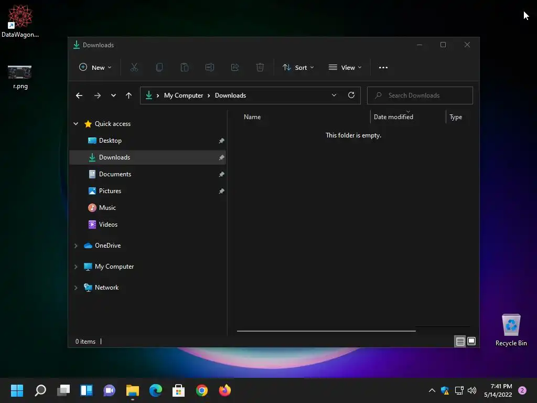537x403 pixels.
Task: Click the Rename icon in toolbar
Action: click(x=210, y=68)
